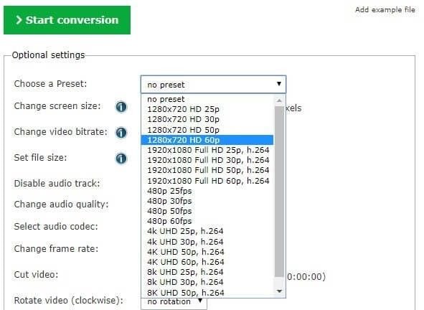Image resolution: width=424 pixels, height=310 pixels.
Task: Click the preset list scrollbar thumb
Action: click(280, 192)
